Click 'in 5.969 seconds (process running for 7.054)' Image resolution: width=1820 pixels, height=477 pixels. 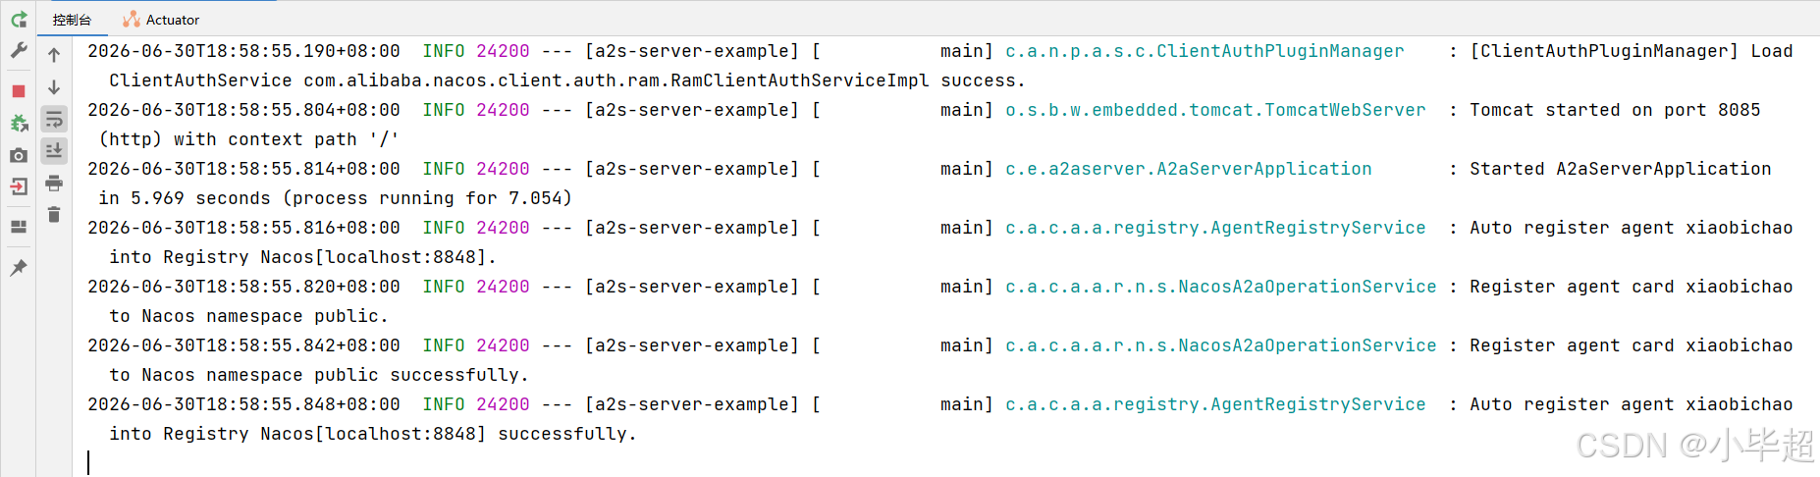click(335, 198)
